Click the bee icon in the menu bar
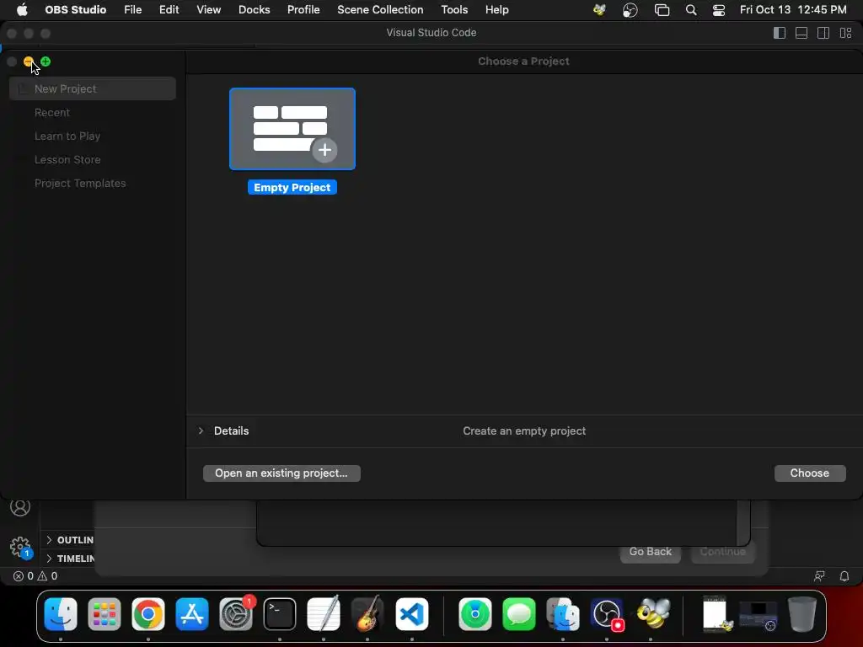Screen dimensions: 863x647 [599, 10]
